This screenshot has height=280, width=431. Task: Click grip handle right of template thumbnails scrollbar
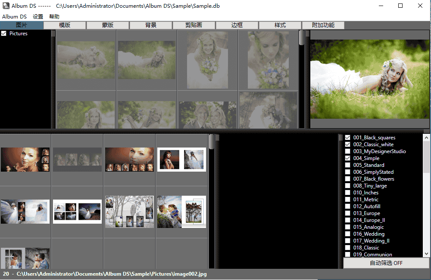(217, 138)
